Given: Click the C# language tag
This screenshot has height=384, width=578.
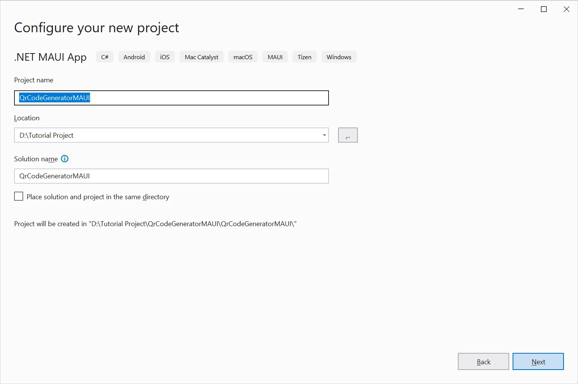Looking at the screenshot, I should coord(105,57).
